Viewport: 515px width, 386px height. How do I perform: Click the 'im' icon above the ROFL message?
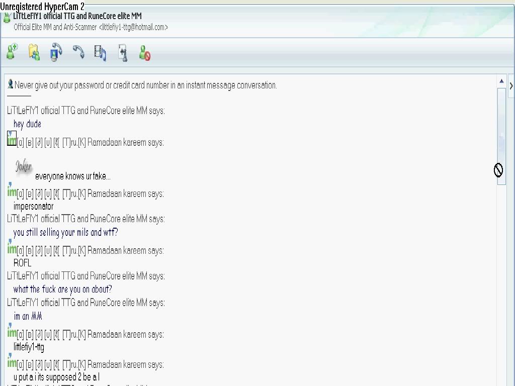coord(12,248)
